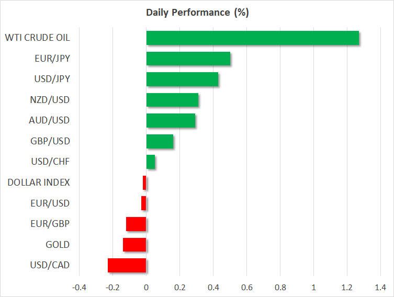Screen dimensions: 394x297
Task: Select the AUD/USD bar
Action: click(x=171, y=121)
